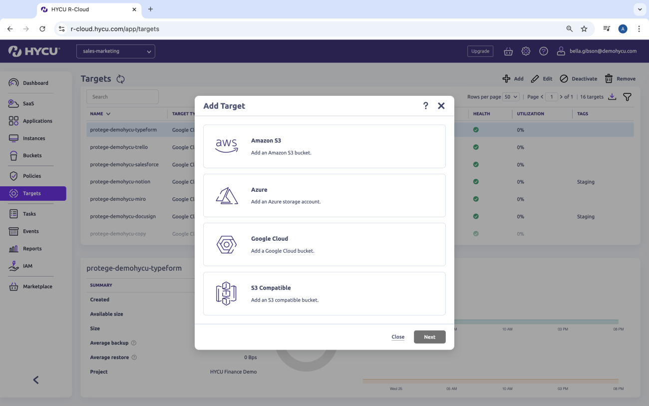
Task: Open the settings gear in header
Action: tap(526, 51)
